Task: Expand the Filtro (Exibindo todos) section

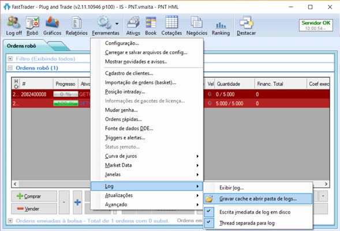Action: 10,58
